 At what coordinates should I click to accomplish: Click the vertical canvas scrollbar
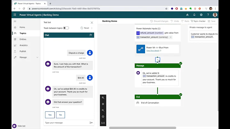[218, 90]
